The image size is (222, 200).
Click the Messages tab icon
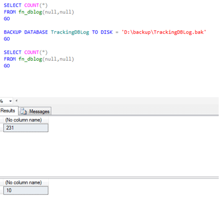24,111
